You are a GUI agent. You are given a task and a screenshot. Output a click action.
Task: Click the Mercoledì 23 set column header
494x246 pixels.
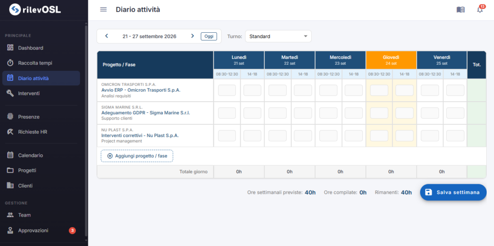[x=340, y=60]
